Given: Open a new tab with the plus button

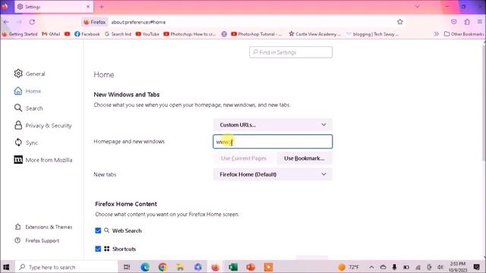Looking at the screenshot, I should coord(101,7).
